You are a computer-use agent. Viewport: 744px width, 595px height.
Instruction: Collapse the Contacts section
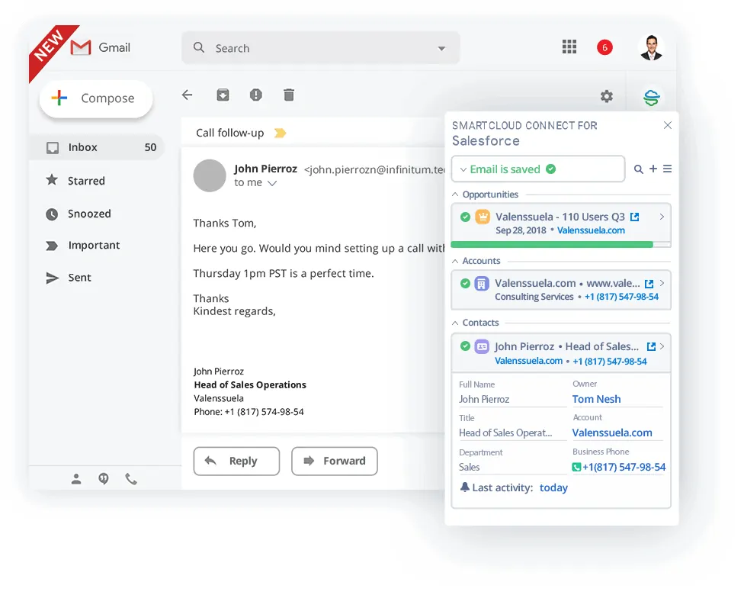click(454, 323)
